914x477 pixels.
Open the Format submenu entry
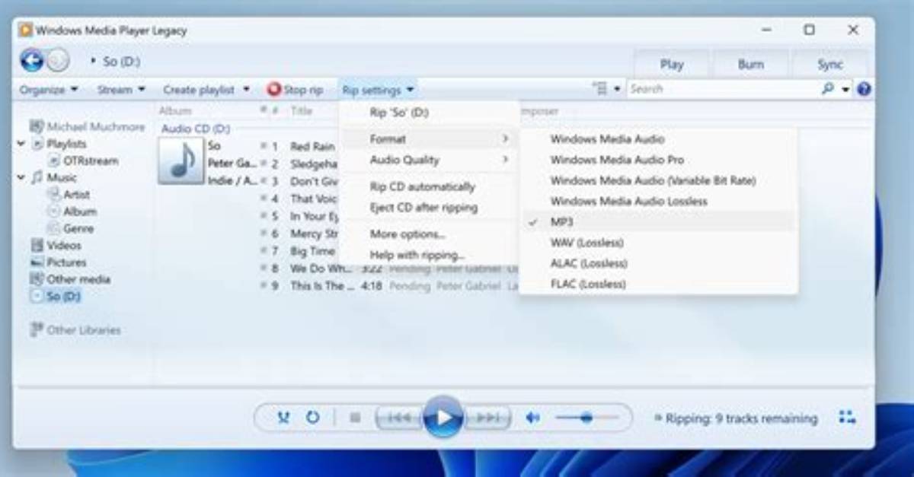tap(430, 139)
